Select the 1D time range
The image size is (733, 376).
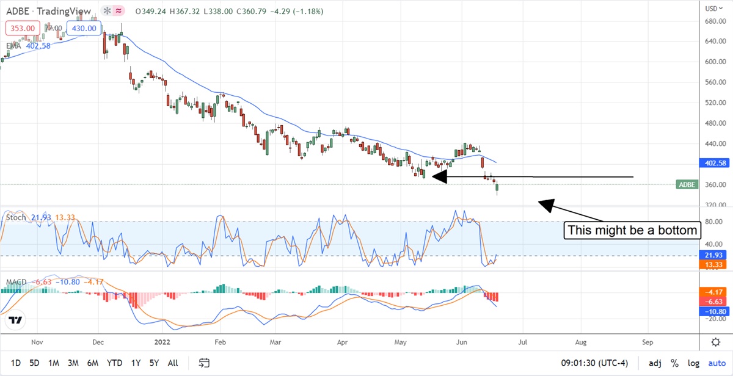tap(16, 363)
